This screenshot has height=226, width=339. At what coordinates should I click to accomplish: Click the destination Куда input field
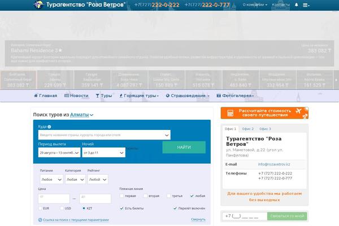(104, 135)
